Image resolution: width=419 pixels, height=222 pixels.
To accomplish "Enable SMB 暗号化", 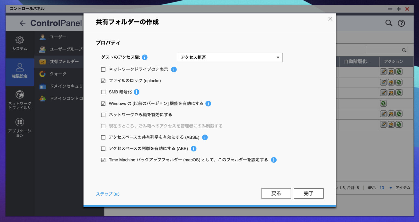I will click(x=103, y=92).
